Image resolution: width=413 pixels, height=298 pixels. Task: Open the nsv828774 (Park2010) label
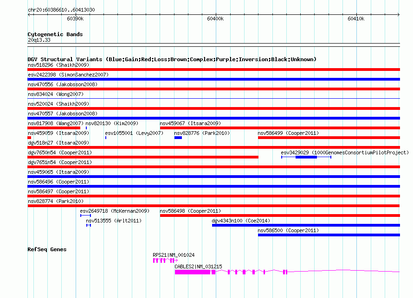[x=56, y=201]
